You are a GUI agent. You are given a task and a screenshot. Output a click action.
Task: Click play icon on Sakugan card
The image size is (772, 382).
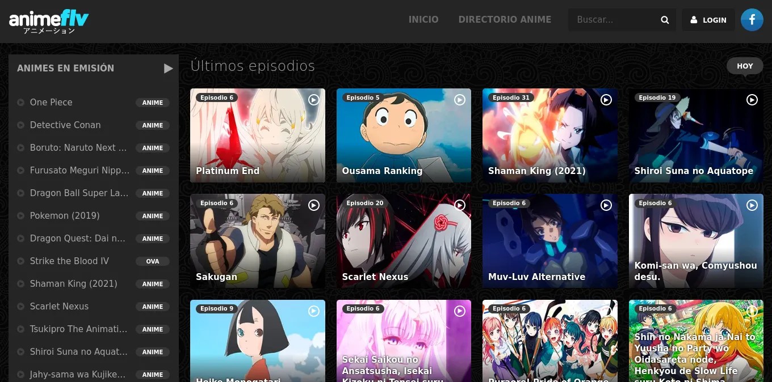(x=314, y=205)
